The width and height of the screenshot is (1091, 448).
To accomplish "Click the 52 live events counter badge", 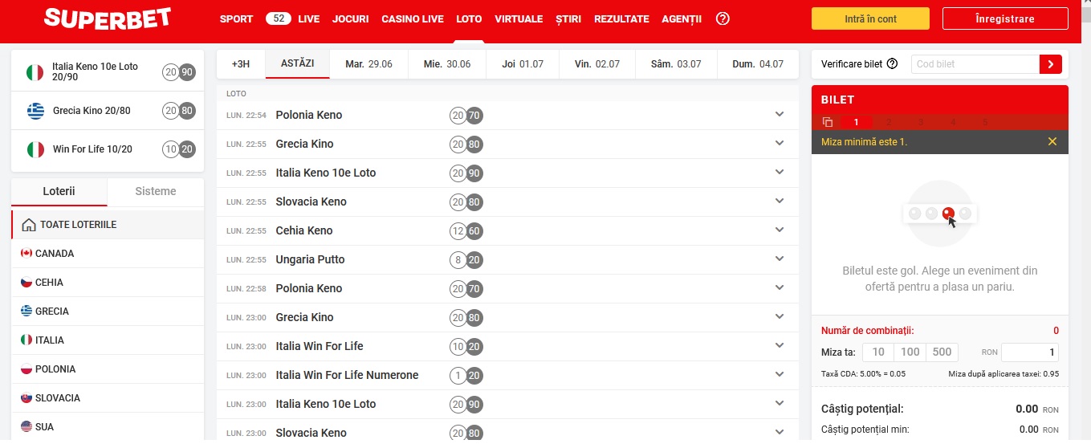I will pos(279,18).
